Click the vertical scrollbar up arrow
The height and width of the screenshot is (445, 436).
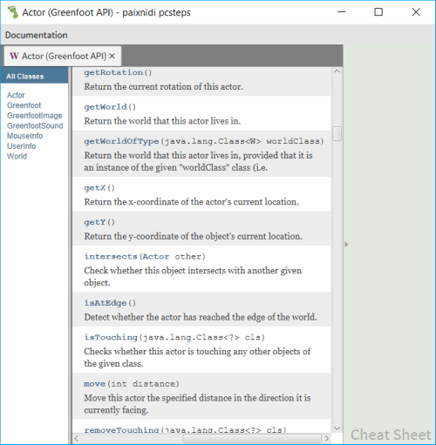pyautogui.click(x=337, y=71)
